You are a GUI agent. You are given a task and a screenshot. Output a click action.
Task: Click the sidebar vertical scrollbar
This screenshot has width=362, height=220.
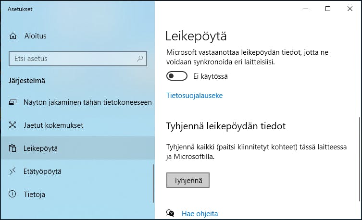coord(153,183)
